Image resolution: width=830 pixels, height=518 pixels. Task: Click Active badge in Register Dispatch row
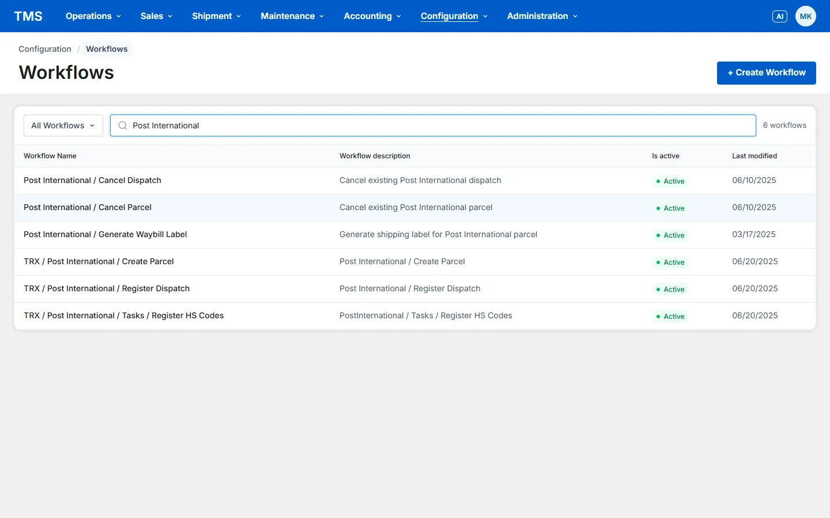coord(670,290)
